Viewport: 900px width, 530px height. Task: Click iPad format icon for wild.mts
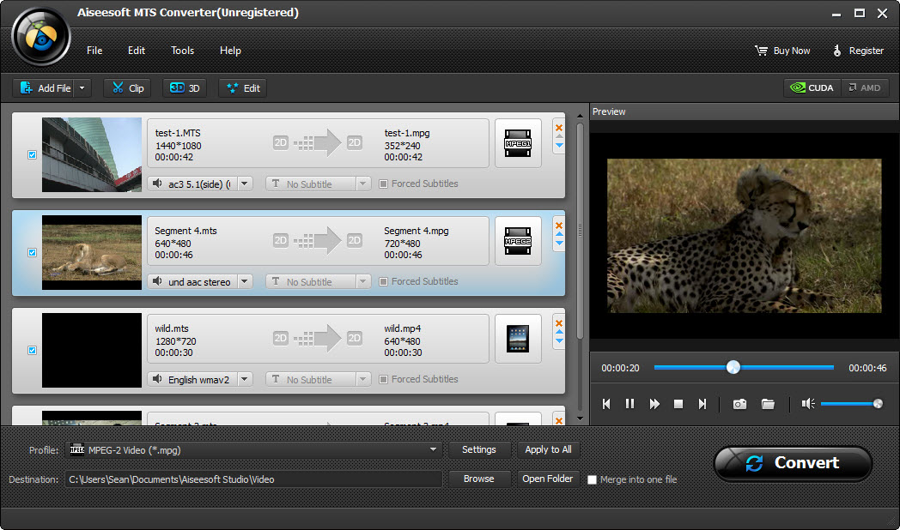click(518, 339)
